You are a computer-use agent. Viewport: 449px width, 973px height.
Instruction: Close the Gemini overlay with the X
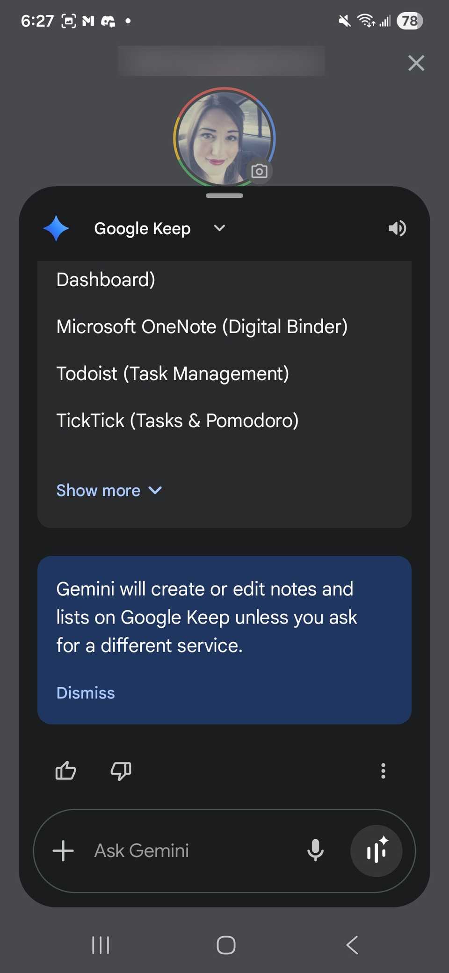[416, 63]
